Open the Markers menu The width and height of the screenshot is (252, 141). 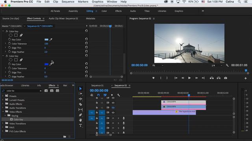[x=83, y=2]
